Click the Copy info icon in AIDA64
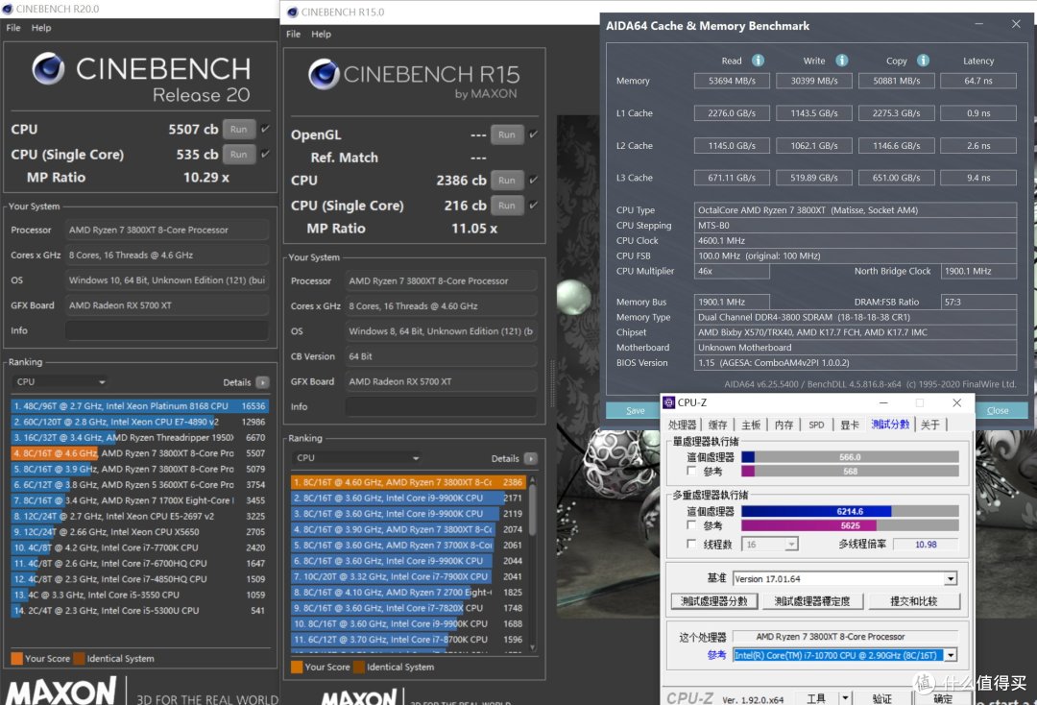Viewport: 1037px width, 705px height. [923, 61]
